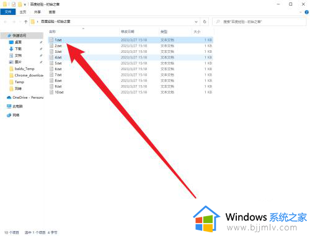
Task: Open the 文件 ribbon tab
Action: point(8,12)
